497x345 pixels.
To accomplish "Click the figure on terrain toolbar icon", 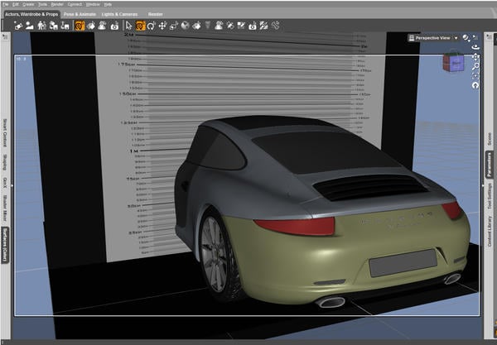I will tap(102, 26).
